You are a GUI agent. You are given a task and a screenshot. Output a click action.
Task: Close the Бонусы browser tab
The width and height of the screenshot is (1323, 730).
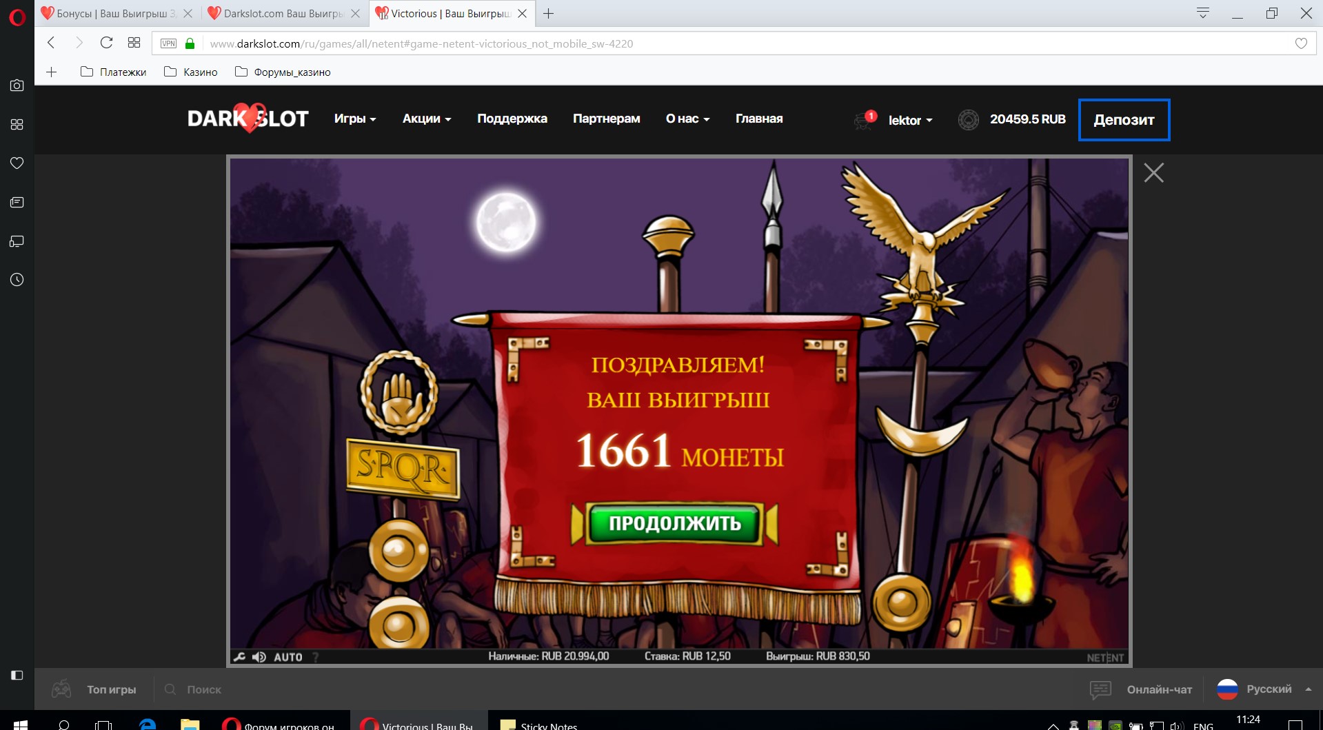click(x=188, y=13)
